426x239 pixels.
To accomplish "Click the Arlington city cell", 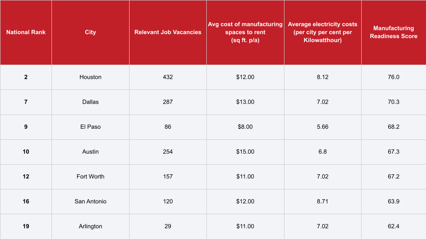I will tap(91, 226).
